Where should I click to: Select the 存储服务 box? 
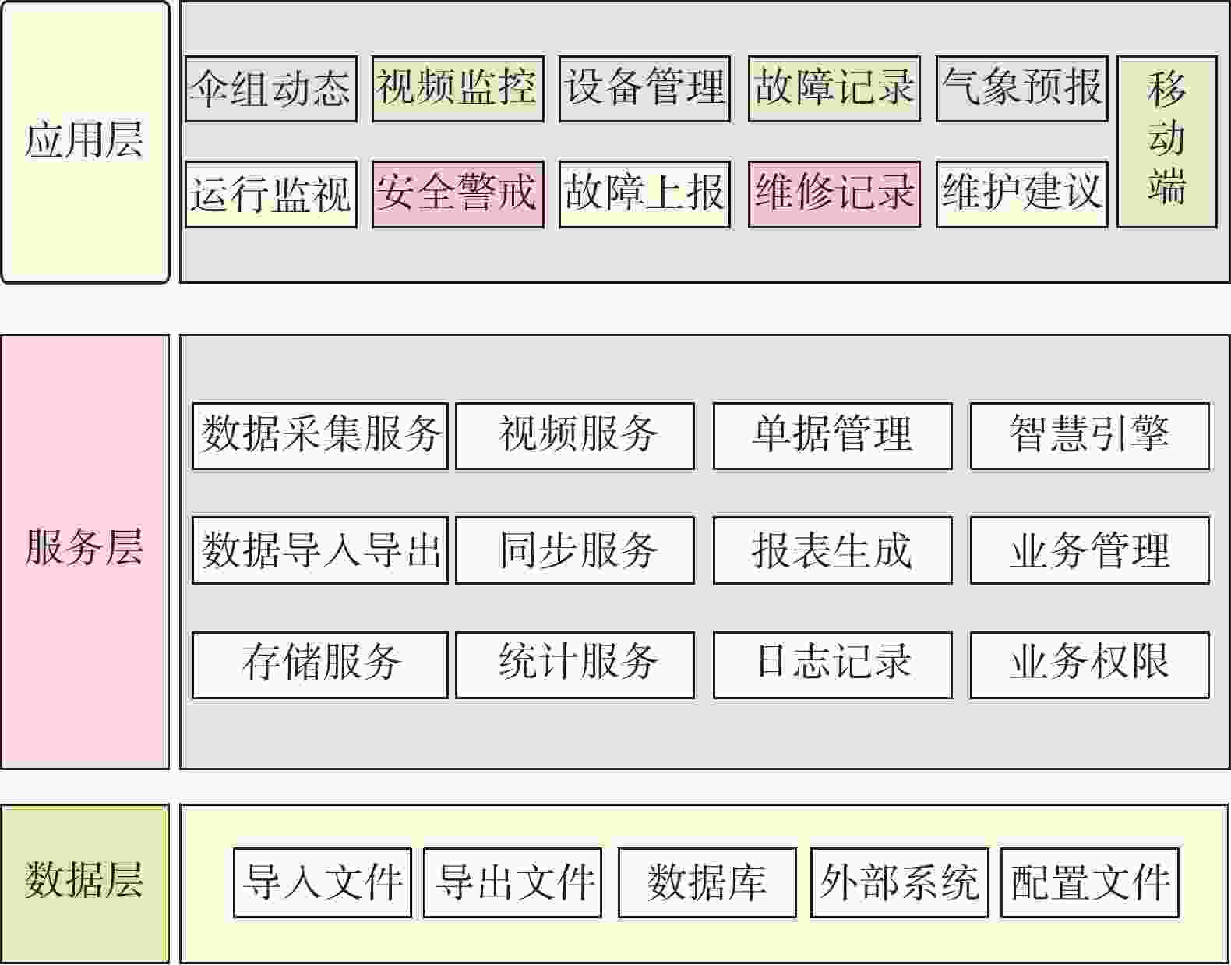(320, 665)
